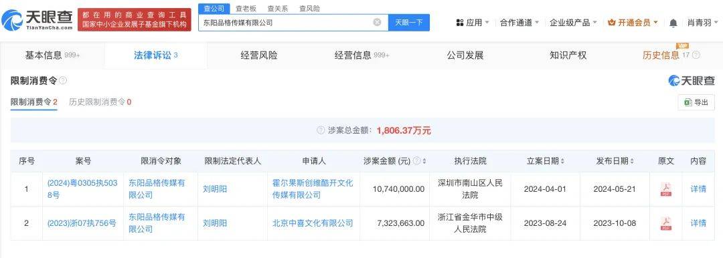Open PDF for Jinhua court case
Screen dimensions: 723x258
(x=666, y=223)
